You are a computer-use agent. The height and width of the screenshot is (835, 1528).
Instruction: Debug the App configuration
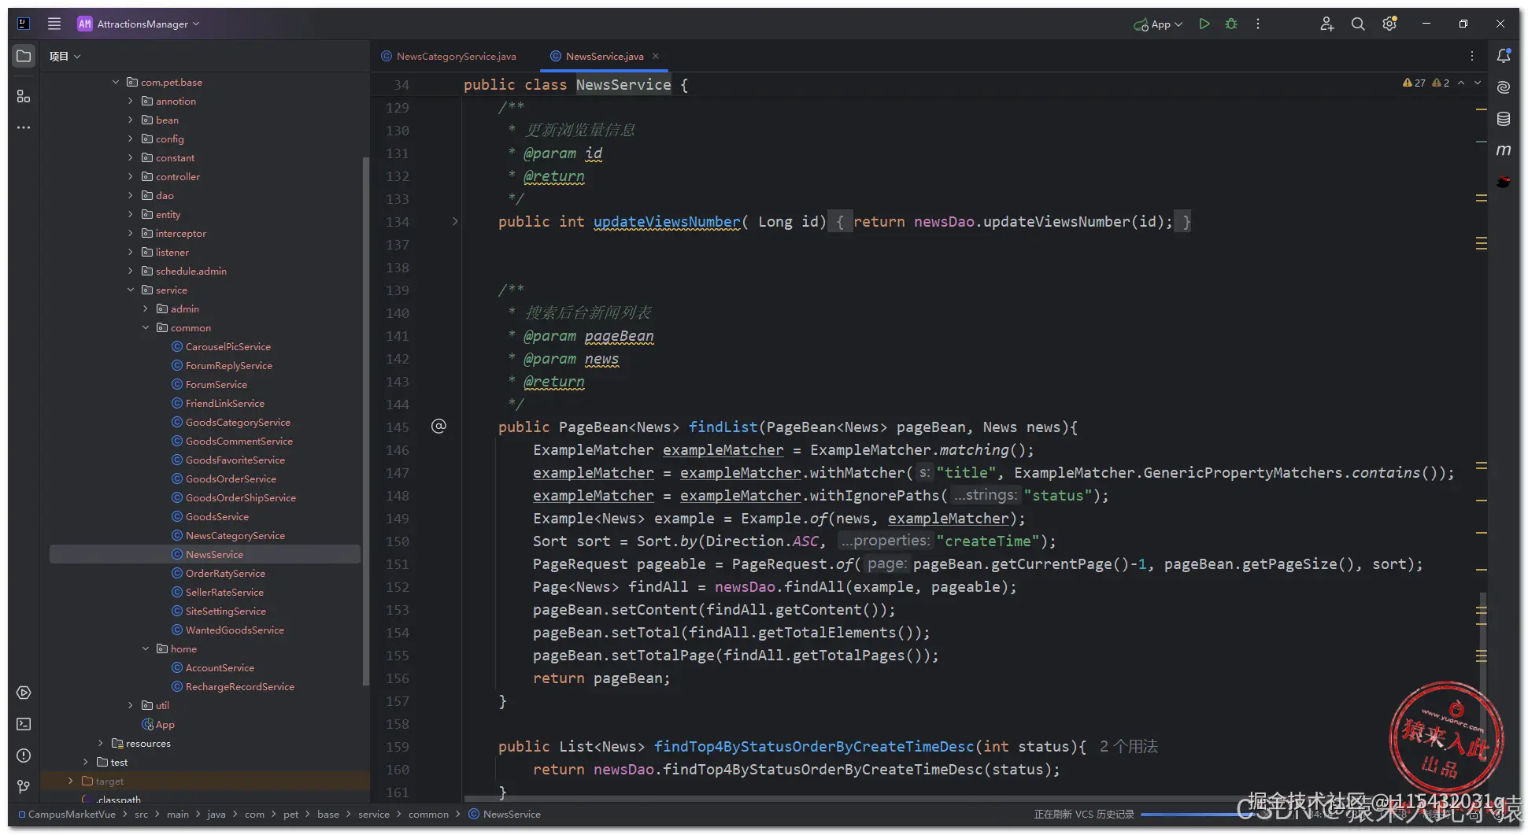coord(1231,24)
